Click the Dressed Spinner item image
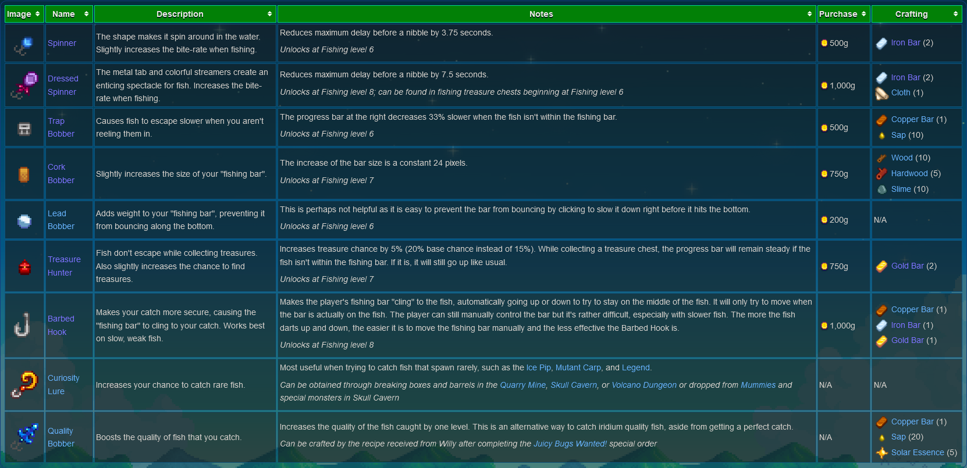Viewport: 967px width, 468px height. click(x=24, y=85)
